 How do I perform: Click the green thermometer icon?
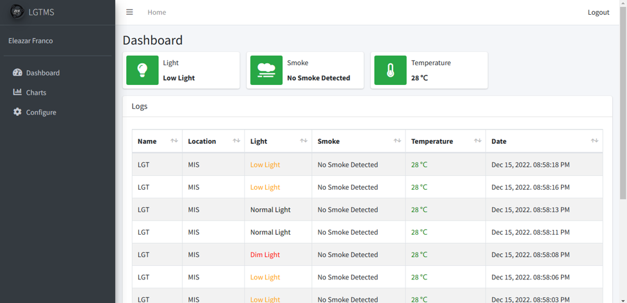tap(390, 70)
